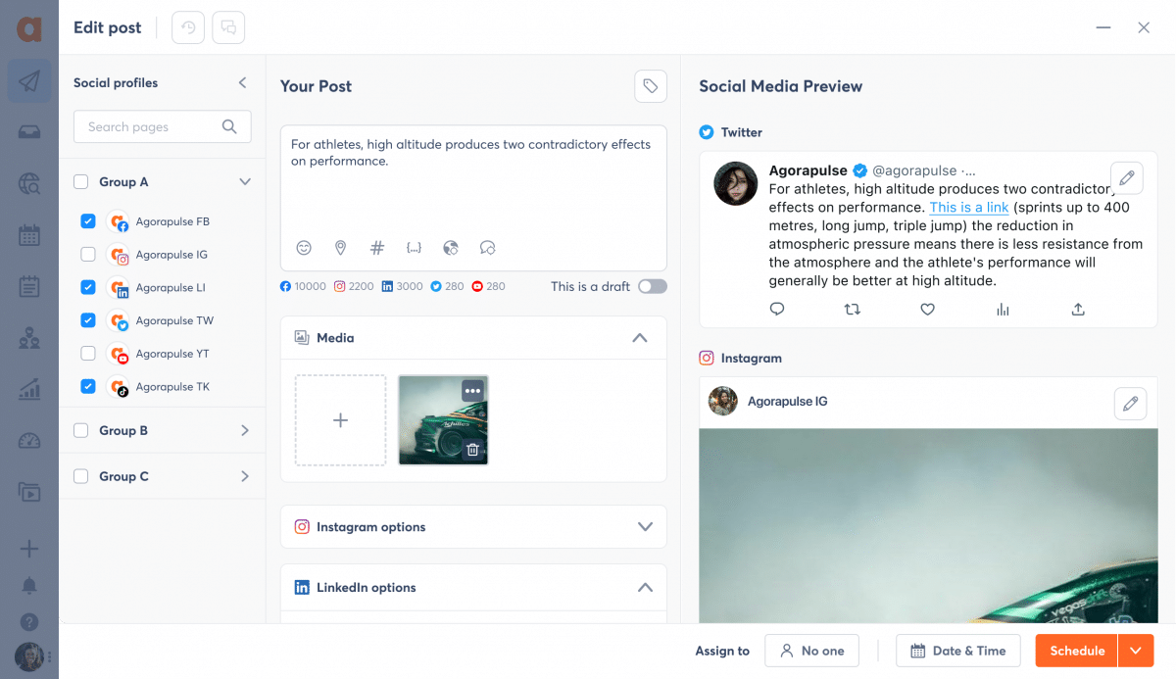Click the heart like icon on tweet preview
Viewport: 1176px width, 679px height.
928,310
